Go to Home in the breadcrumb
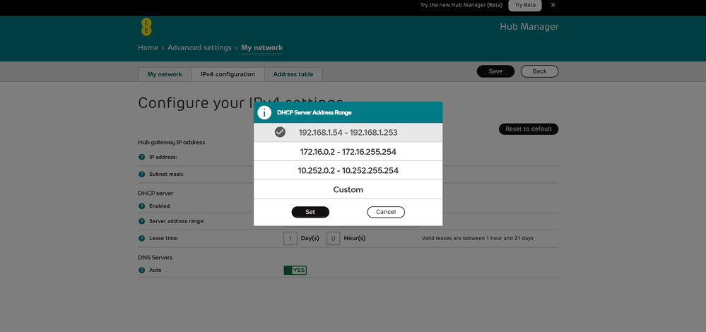 click(148, 48)
